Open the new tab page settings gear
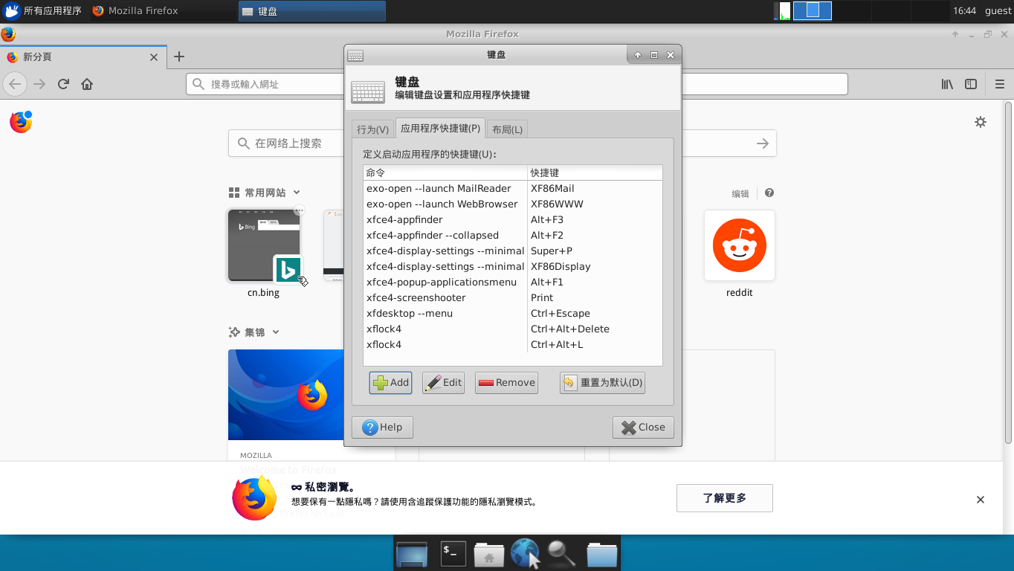Screen dimensions: 1014x571 pyautogui.click(x=981, y=121)
